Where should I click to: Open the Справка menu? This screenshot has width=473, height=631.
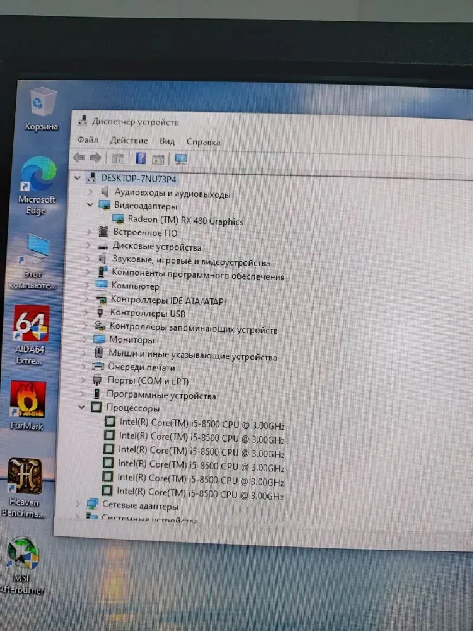(203, 141)
